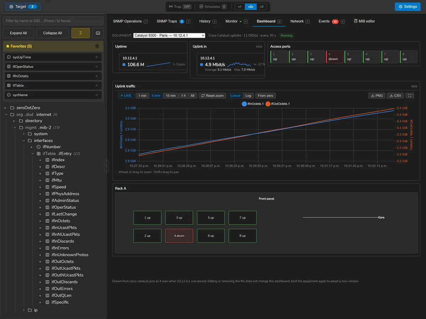Focus the OID filter field
This screenshot has width=426, height=319.
click(x=53, y=21)
